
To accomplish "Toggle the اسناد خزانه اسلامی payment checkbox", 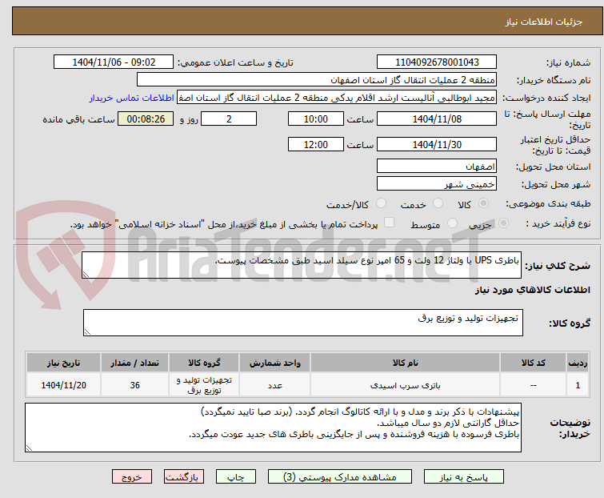I will coord(390,223).
